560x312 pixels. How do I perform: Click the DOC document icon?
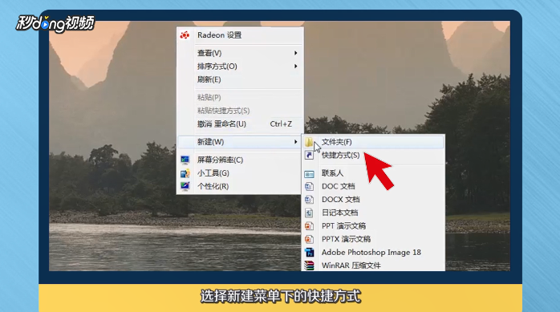tap(309, 186)
